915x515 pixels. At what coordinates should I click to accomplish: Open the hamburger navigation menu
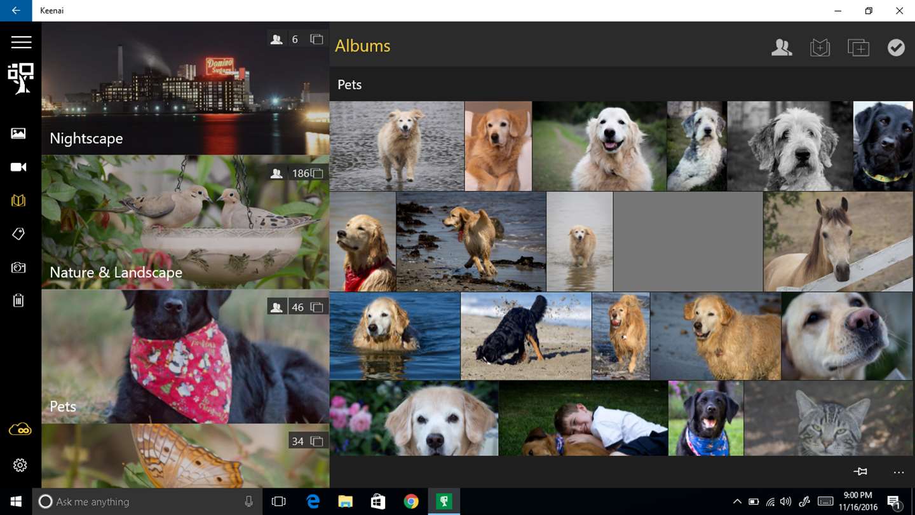click(x=21, y=42)
